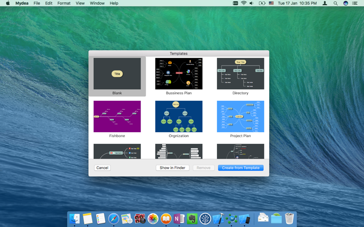Open the Window menu

tap(97, 3)
